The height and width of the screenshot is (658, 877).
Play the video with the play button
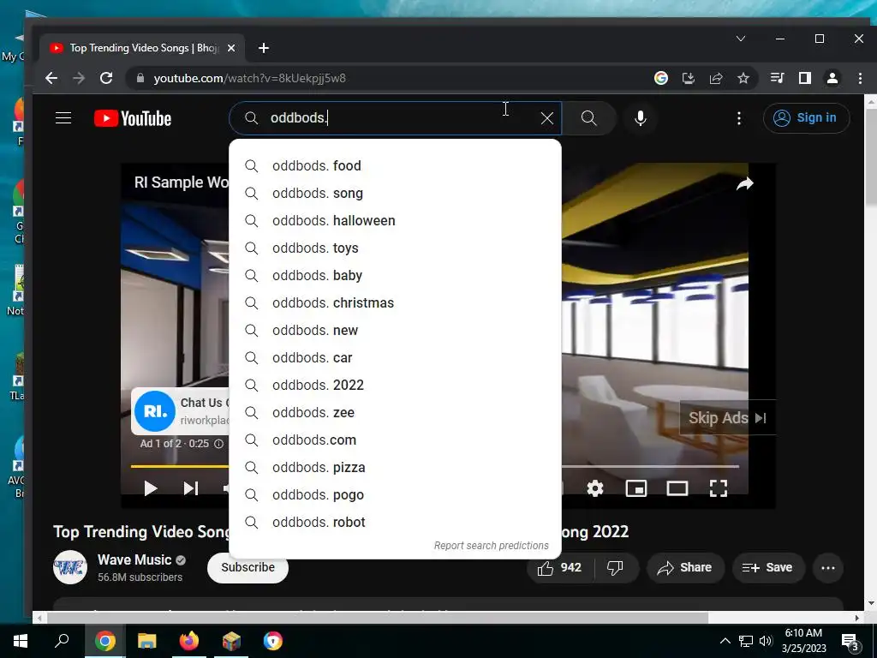(150, 488)
